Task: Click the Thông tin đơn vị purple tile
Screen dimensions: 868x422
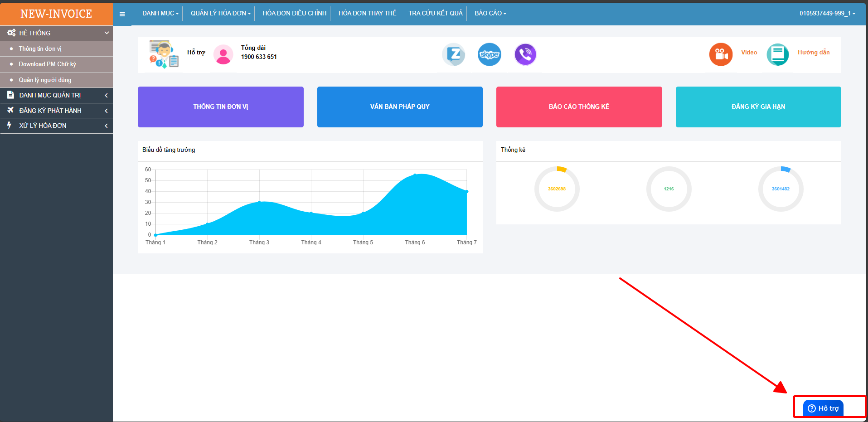Action: coord(221,107)
